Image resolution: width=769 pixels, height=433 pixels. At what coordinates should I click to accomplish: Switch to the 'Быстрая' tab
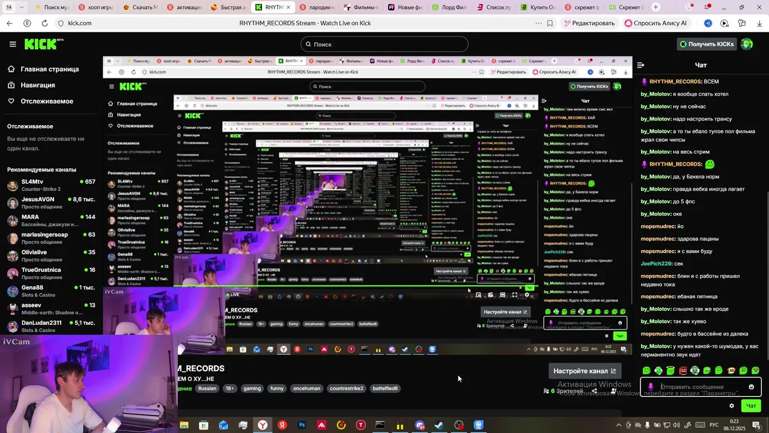(x=229, y=7)
